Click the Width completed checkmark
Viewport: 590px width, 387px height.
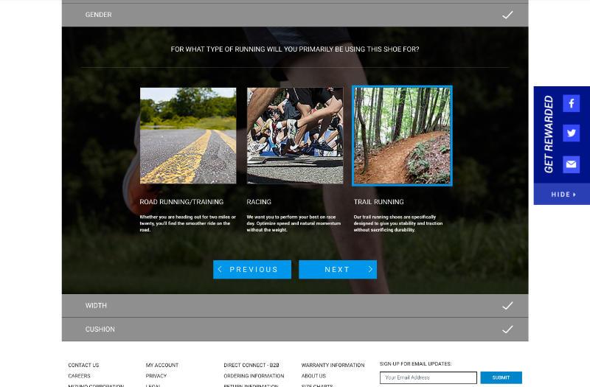pyautogui.click(x=507, y=306)
